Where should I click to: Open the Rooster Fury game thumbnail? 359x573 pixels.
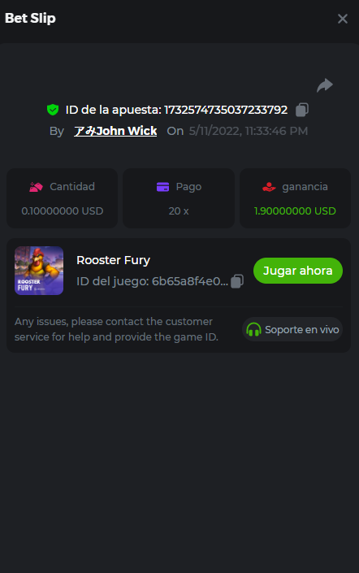click(x=39, y=271)
